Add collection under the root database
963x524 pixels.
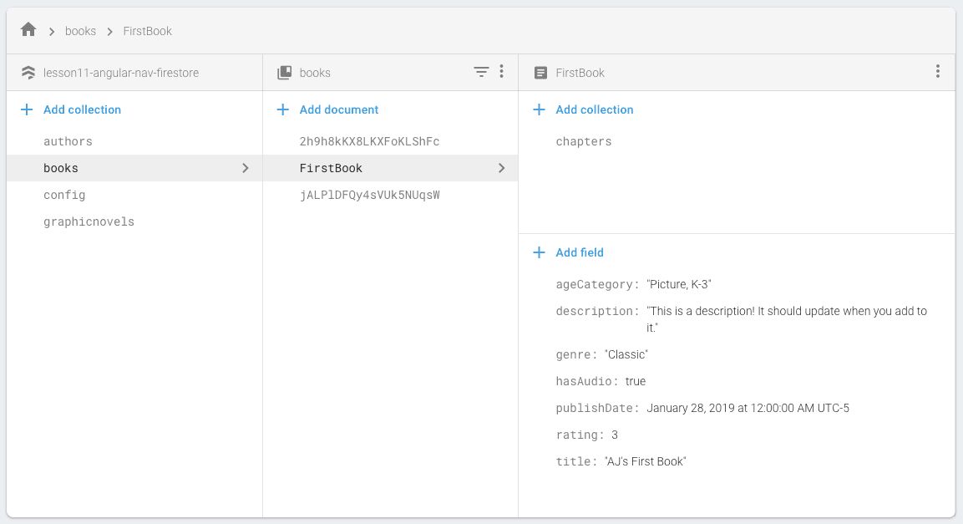[x=83, y=109]
